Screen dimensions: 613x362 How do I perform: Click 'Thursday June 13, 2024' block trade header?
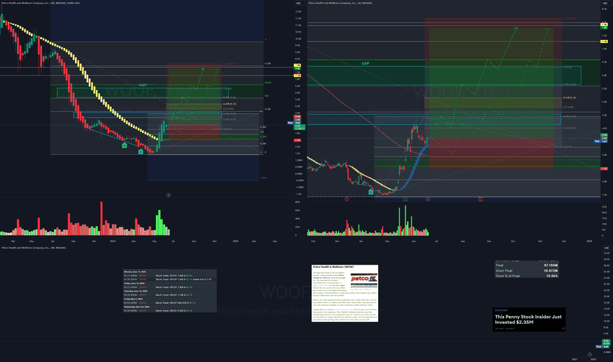click(x=135, y=291)
